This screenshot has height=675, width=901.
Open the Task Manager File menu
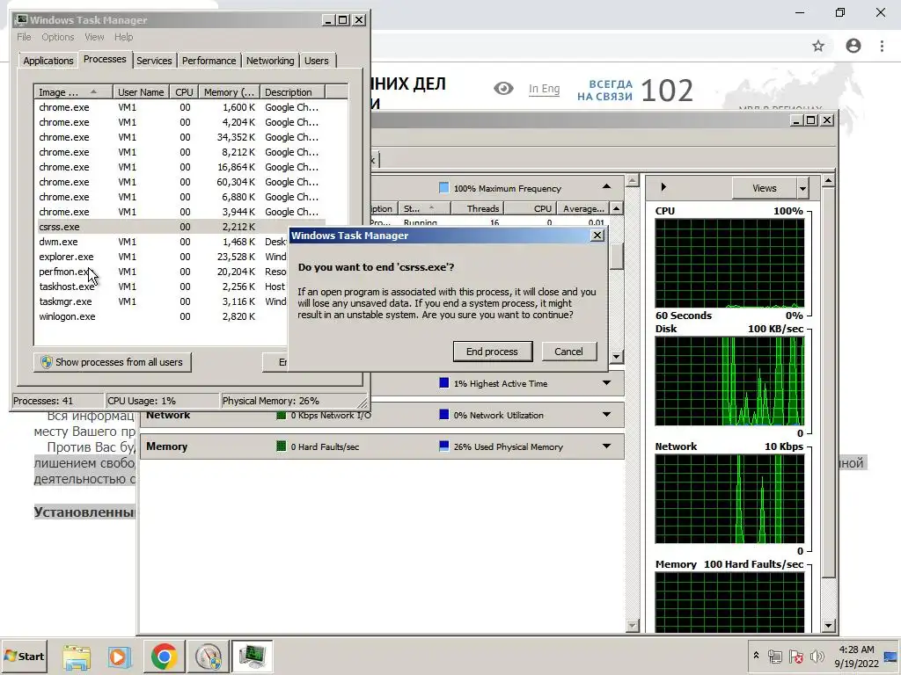click(x=24, y=37)
